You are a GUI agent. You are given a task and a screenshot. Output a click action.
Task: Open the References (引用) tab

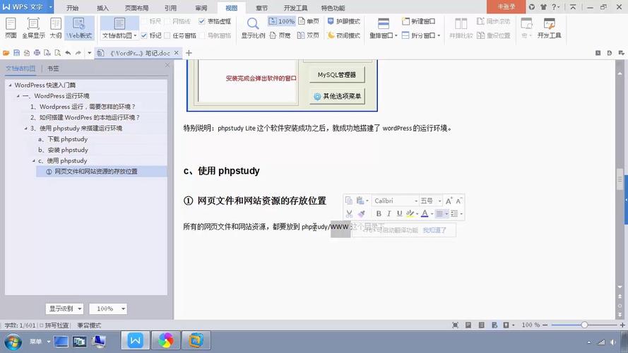pos(171,8)
